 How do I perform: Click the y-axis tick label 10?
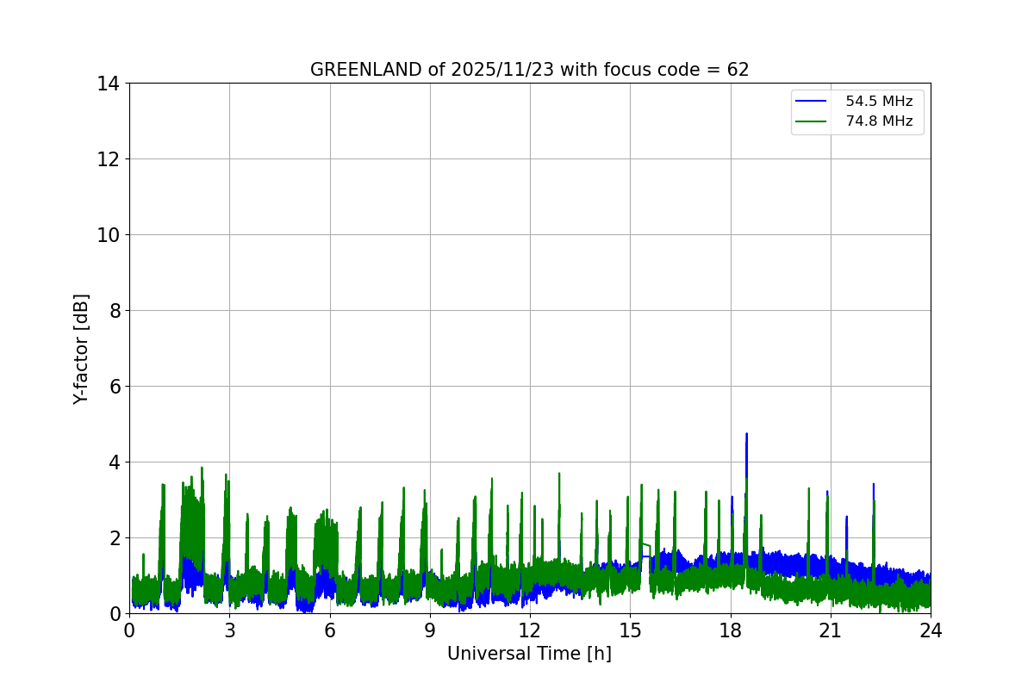point(108,235)
